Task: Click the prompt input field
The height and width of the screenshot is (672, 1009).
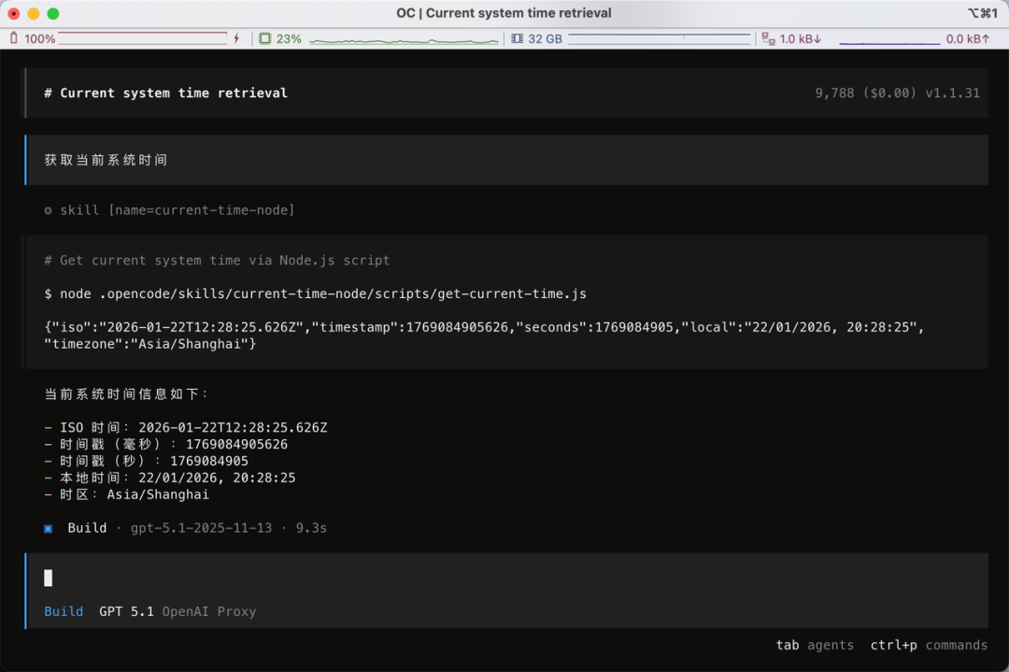Action: (504, 578)
